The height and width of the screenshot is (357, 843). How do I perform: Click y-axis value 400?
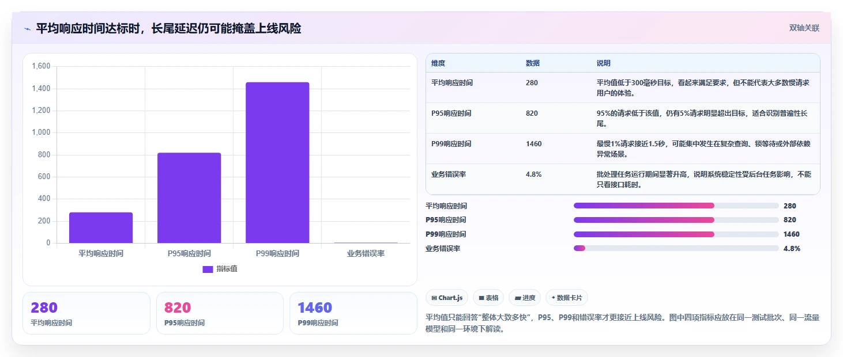44,199
